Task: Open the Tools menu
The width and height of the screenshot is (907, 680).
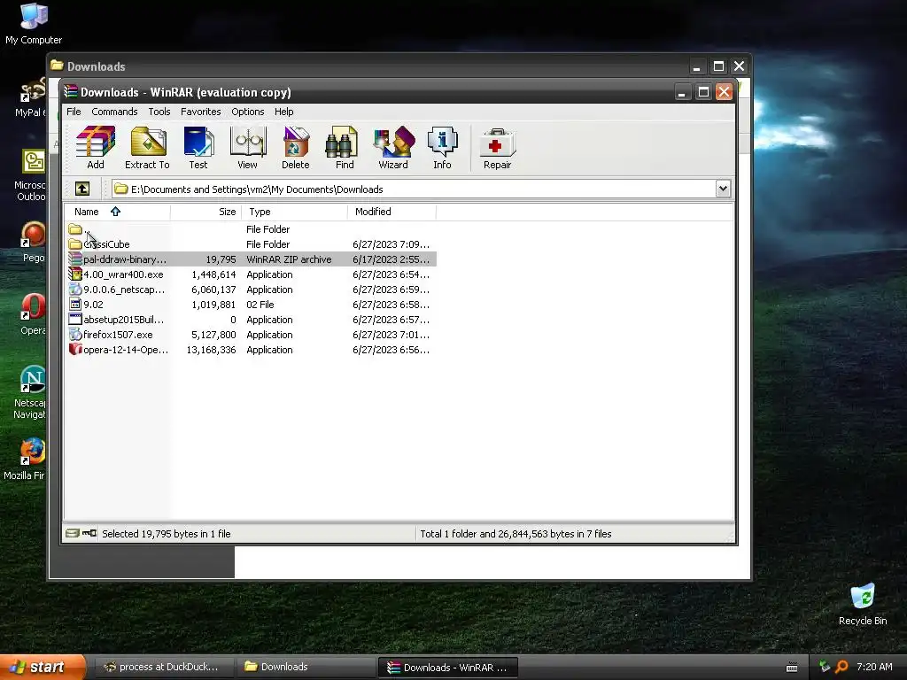Action: [159, 112]
